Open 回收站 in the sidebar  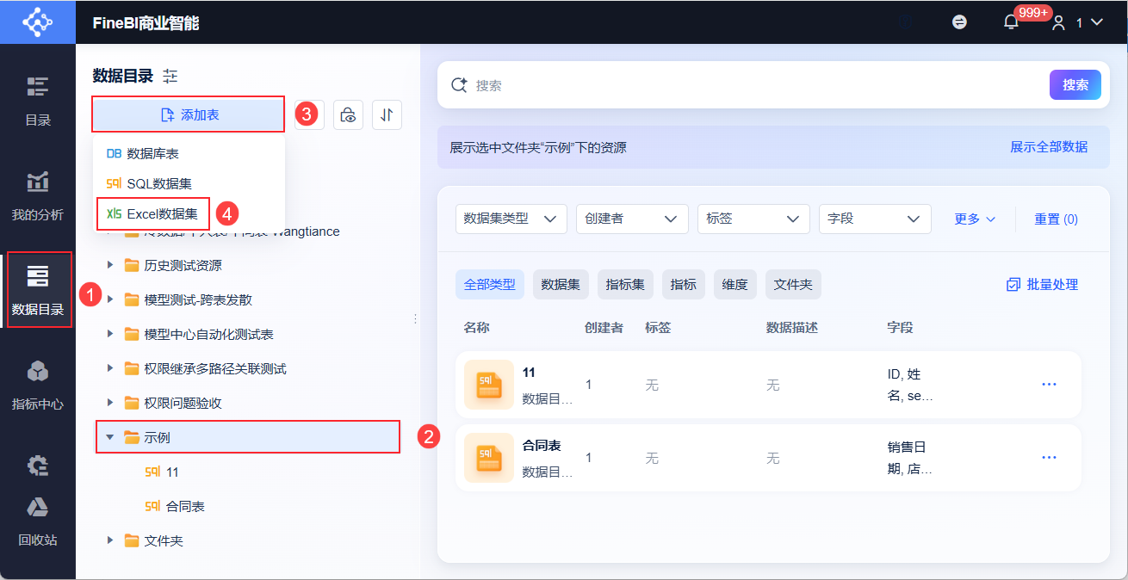[37, 521]
